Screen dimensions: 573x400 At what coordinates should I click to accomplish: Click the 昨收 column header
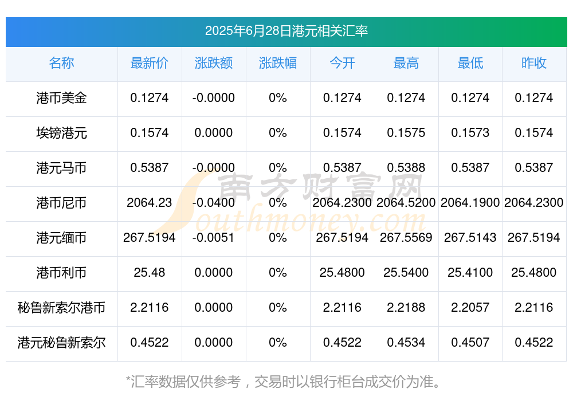tap(534, 63)
